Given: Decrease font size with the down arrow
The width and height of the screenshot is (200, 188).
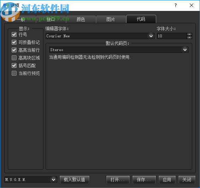Looking at the screenshot, I should tap(189, 38).
